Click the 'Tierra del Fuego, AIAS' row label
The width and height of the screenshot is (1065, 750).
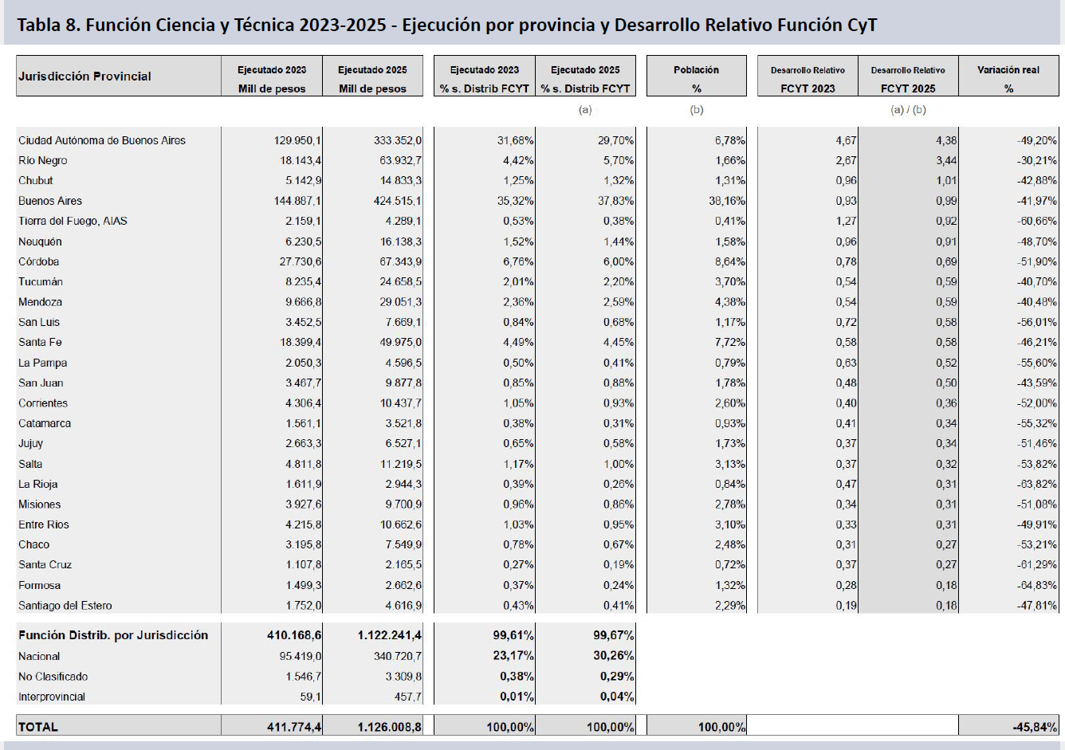click(x=73, y=221)
